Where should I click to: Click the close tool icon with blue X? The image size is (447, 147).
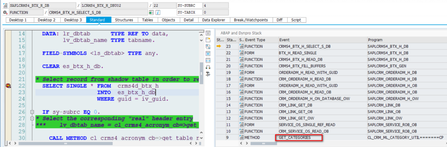(x=208, y=53)
